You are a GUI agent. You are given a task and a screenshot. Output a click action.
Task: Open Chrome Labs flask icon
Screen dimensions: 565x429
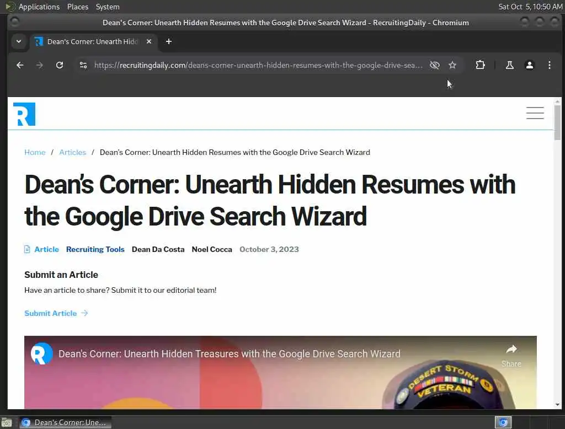click(509, 65)
